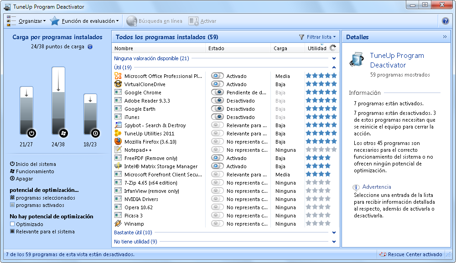
Task: Click the Winamp three-star rating
Action: (x=318, y=223)
